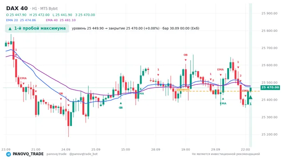This screenshot has width=284, height=159.
Task: Click the '21:00' time axis label
Action: 35,149
